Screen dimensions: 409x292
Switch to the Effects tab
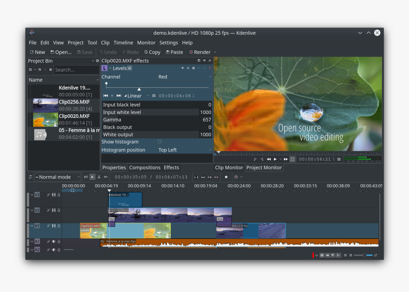(171, 168)
